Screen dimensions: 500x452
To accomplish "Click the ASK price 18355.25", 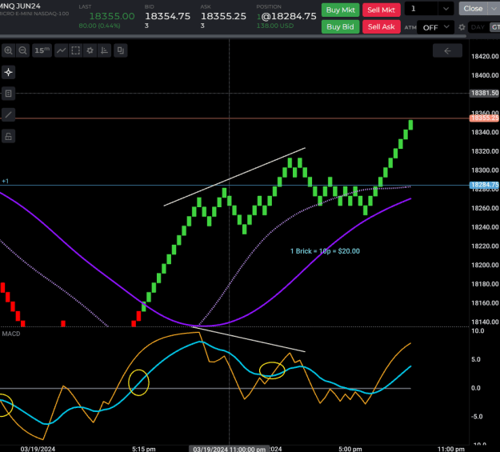I will coord(223,16).
